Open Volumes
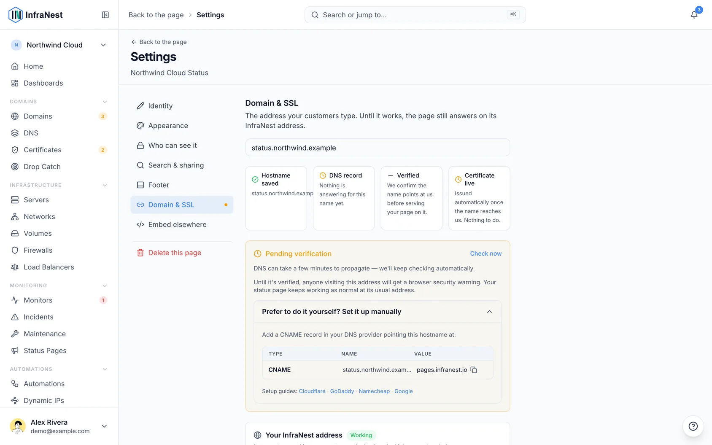712x445 pixels. [59, 233]
